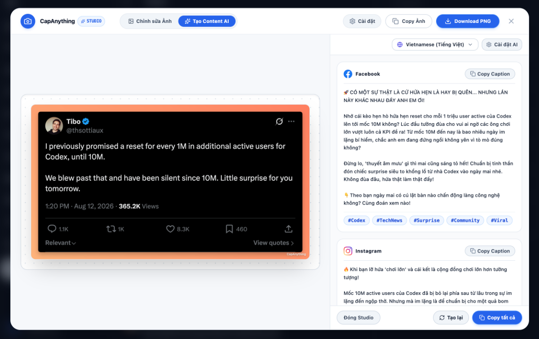
Task: Open Cài đặt settings button
Action: click(x=362, y=21)
